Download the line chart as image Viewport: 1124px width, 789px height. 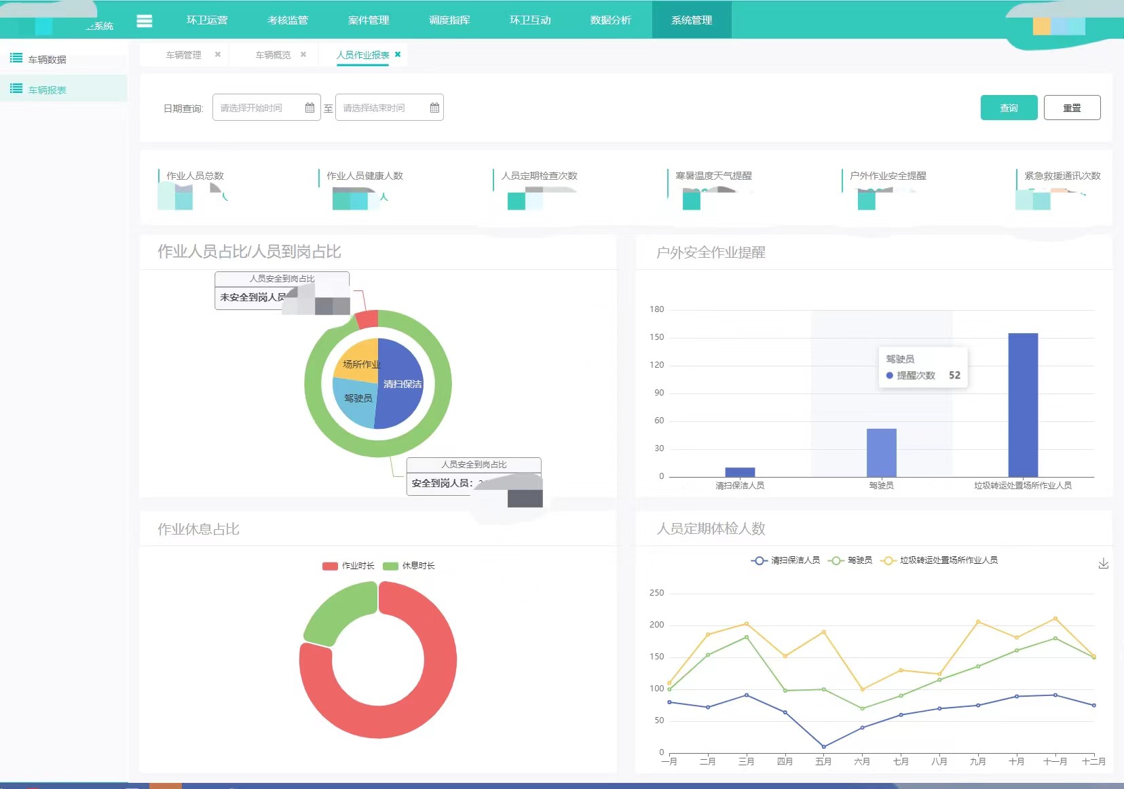[1104, 564]
